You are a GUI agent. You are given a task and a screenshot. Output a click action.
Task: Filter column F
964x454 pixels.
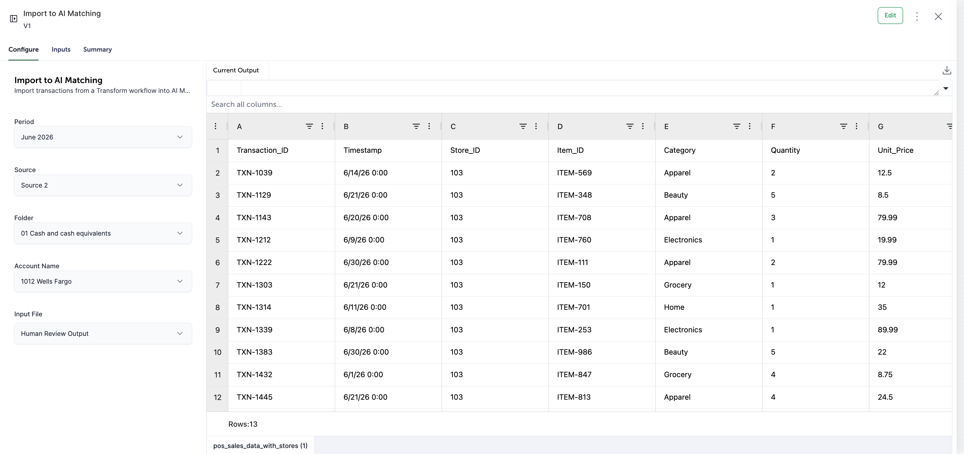click(x=843, y=126)
